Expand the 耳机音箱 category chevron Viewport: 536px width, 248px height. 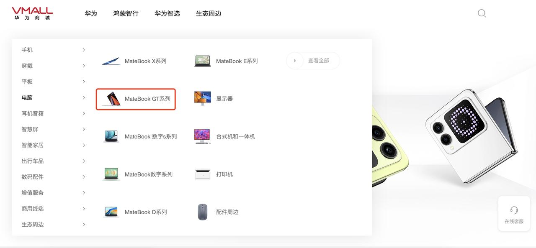84,113
